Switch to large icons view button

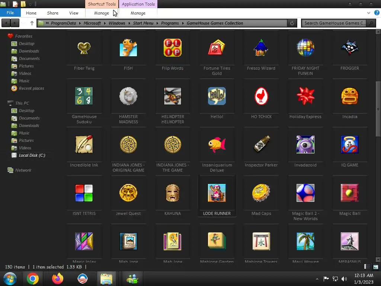(376, 267)
